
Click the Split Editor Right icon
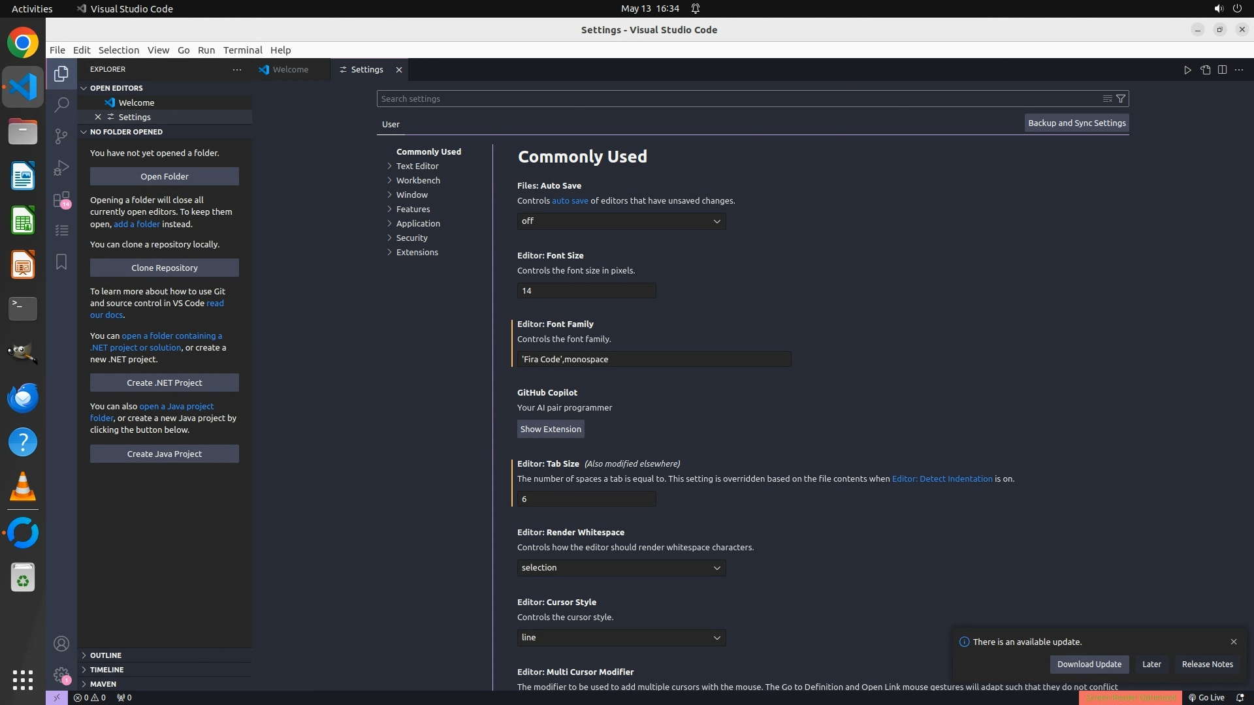click(1222, 70)
